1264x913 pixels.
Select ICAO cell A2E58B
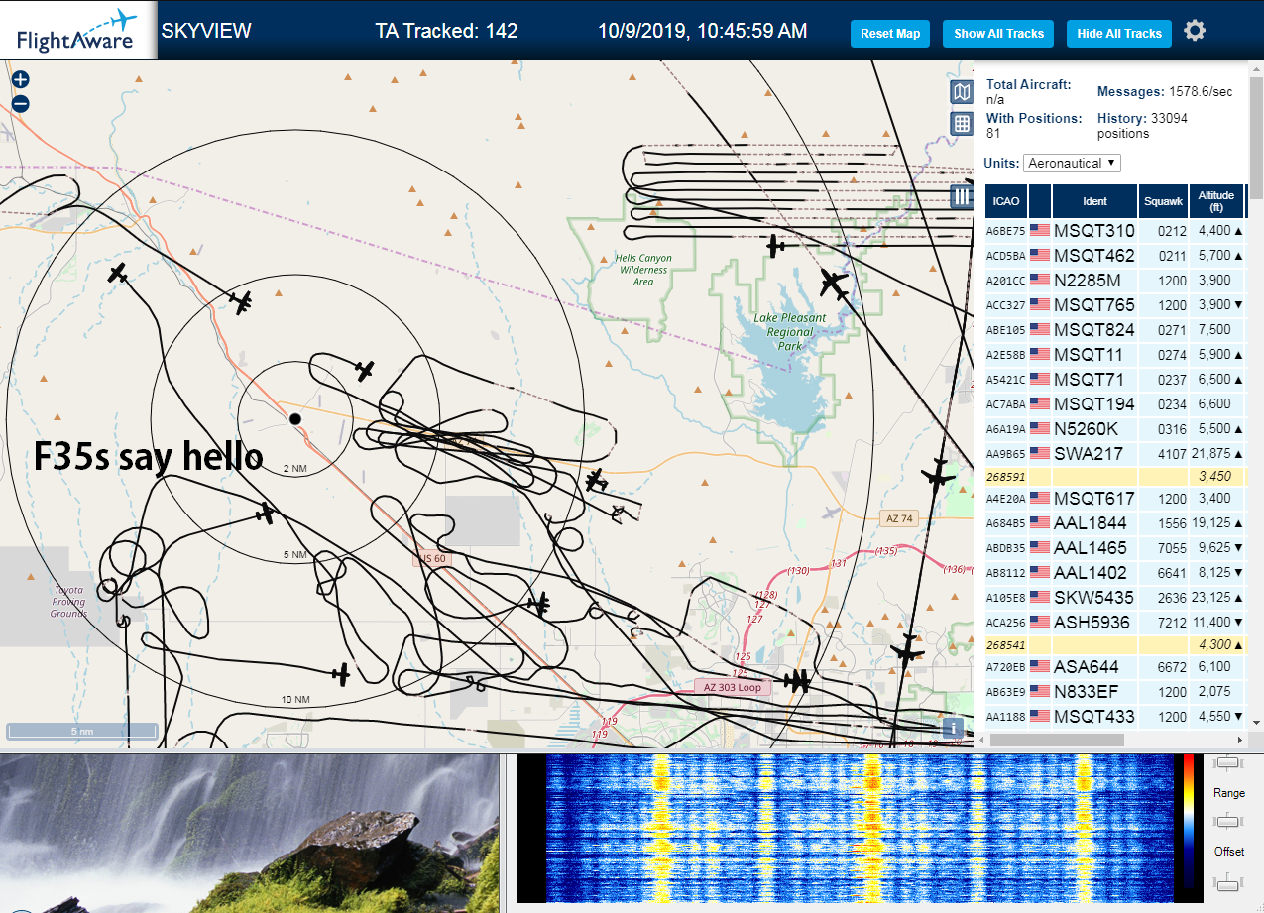point(1005,354)
